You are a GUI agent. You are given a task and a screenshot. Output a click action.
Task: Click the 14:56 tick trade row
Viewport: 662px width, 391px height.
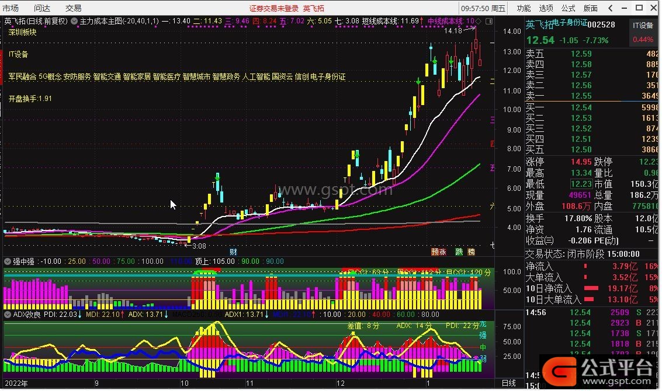coord(592,313)
